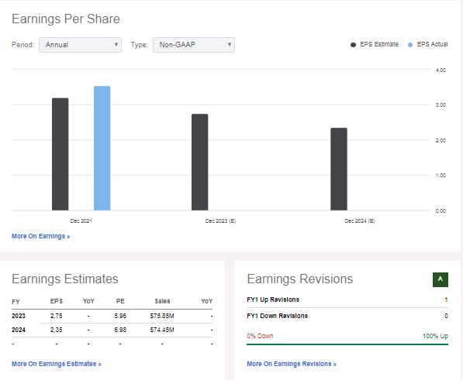Image resolution: width=463 pixels, height=380 pixels.
Task: Click the Sales column header
Action: point(162,301)
